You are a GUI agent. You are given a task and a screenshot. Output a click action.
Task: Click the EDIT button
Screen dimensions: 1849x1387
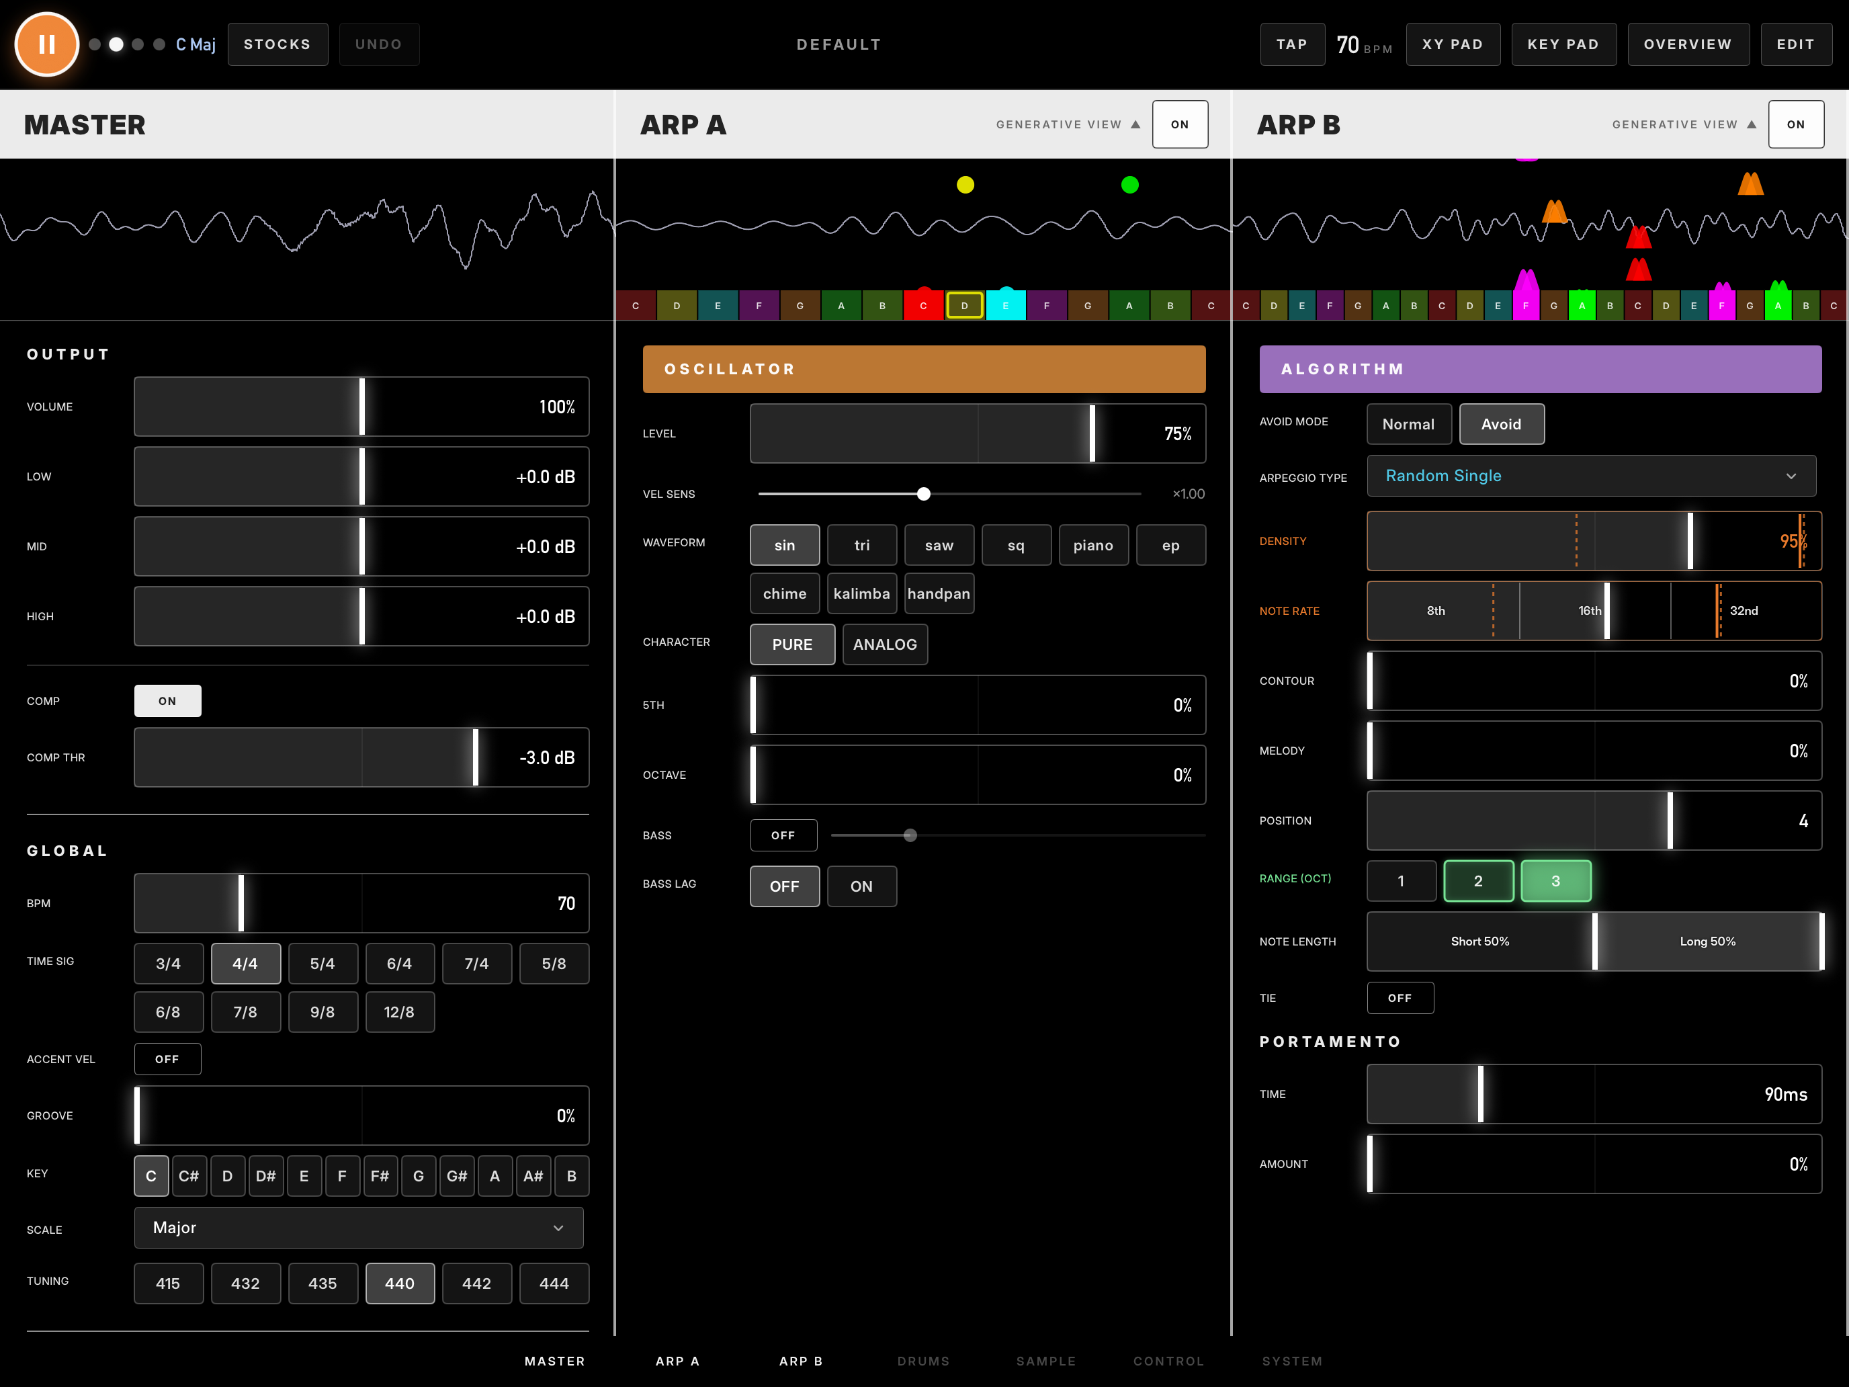point(1797,44)
